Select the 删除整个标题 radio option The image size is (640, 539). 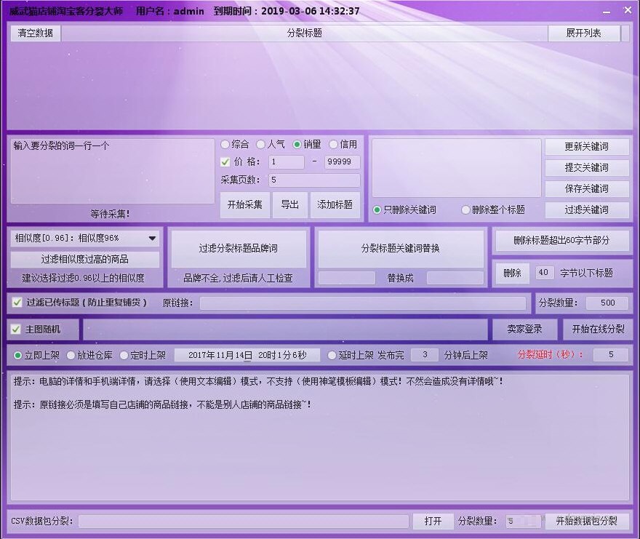pos(465,210)
